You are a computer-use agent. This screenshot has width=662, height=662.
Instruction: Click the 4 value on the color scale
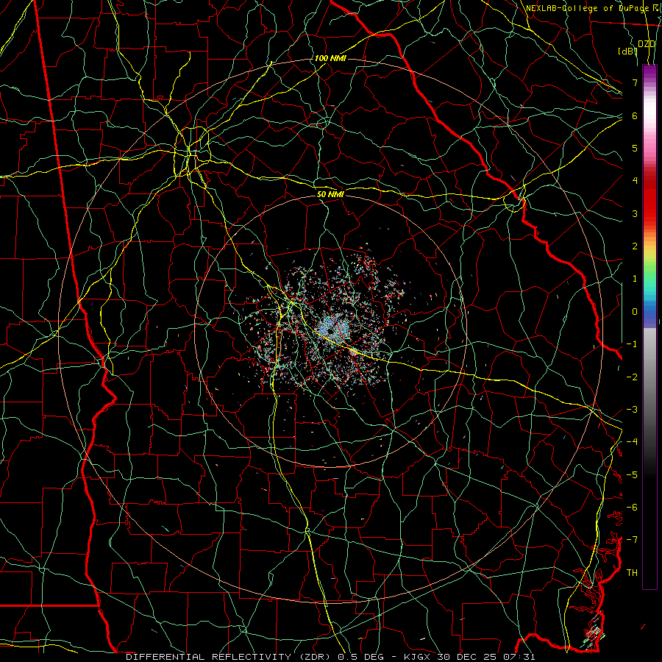tap(635, 181)
